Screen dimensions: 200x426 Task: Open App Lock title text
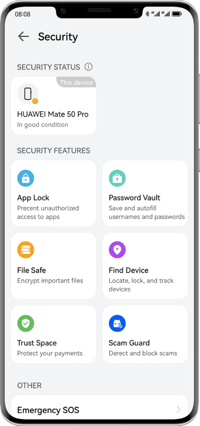tap(33, 198)
